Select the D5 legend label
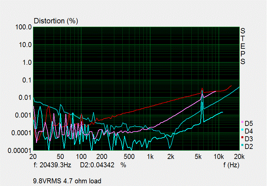The height and width of the screenshot is (186, 267). (x=249, y=124)
